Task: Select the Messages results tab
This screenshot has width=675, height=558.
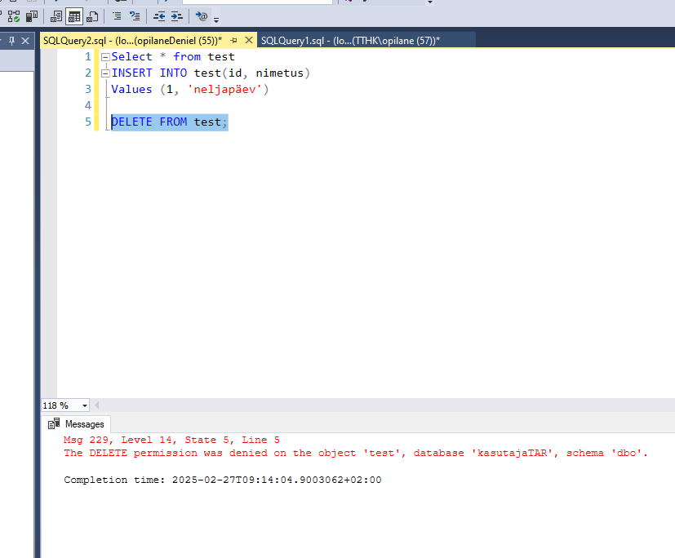Action: pos(78,424)
